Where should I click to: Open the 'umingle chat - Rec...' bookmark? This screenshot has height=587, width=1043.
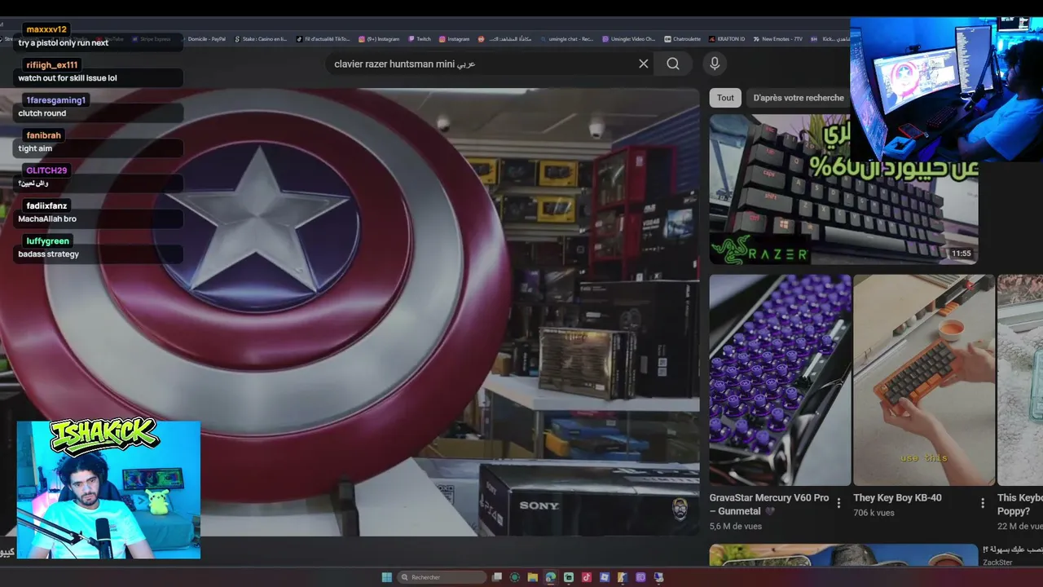(566, 38)
